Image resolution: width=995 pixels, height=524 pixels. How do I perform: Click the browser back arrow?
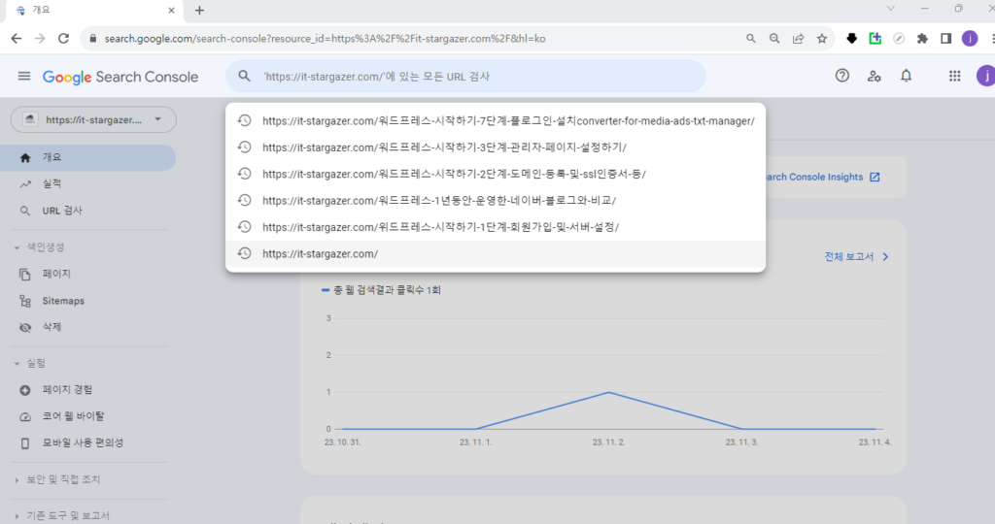click(17, 39)
